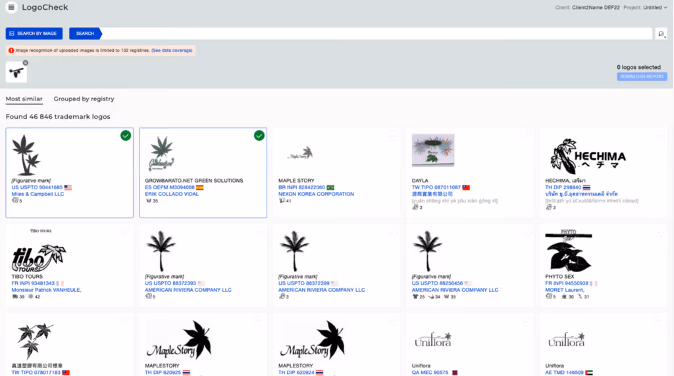The width and height of the screenshot is (674, 376).
Task: Click the US flag beside USPTO 90441685
Action: (68, 187)
